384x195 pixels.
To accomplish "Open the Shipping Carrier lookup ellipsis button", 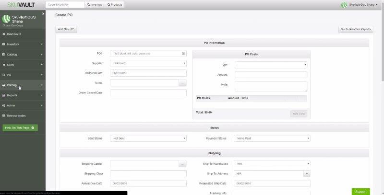I will point(182,164).
